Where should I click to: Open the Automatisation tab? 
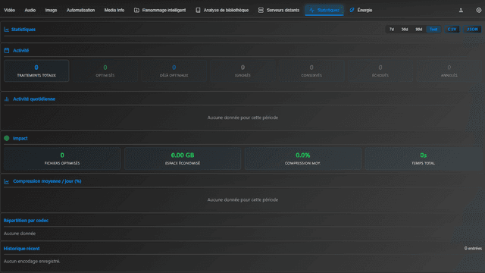[x=80, y=10]
